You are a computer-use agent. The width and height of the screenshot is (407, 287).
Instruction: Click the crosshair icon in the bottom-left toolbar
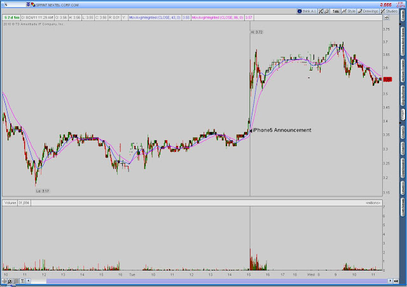pyautogui.click(x=4, y=281)
